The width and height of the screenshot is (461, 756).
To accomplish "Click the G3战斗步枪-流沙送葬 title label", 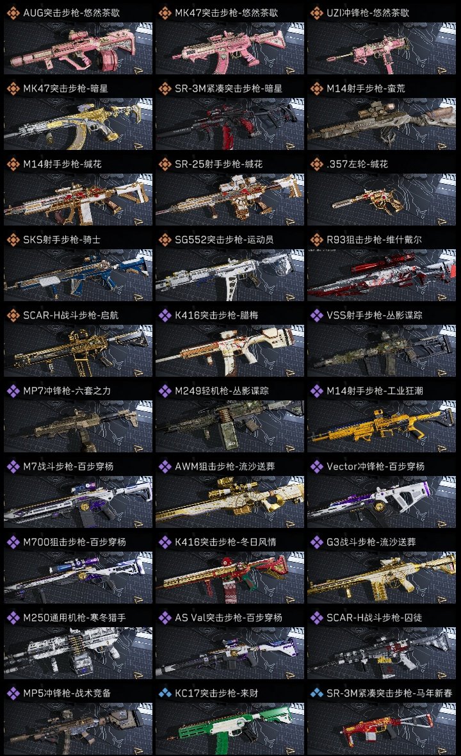I will point(371,542).
